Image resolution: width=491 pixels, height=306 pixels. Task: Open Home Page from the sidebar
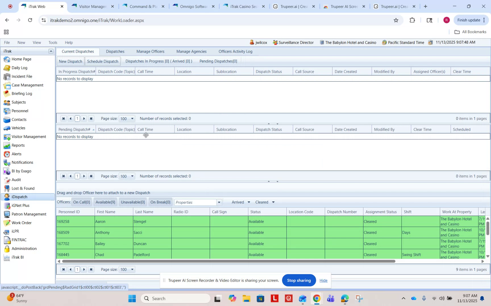(21, 59)
